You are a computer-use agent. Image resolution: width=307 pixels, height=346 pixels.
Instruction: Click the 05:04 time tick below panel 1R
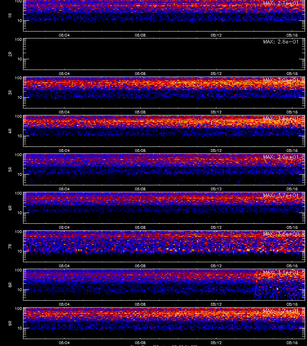pos(64,35)
